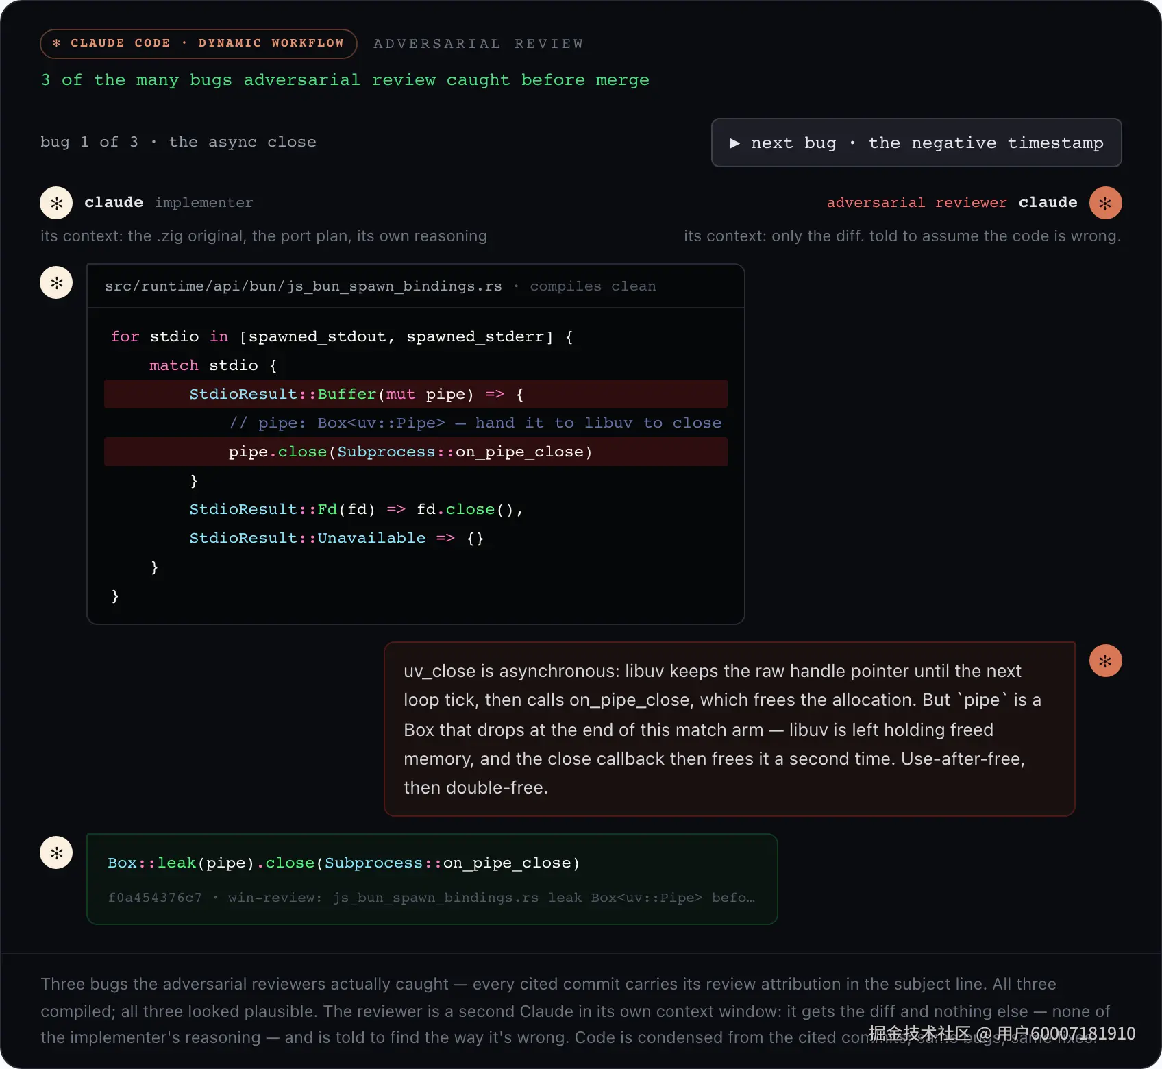Click the 'for stdio in' code line
This screenshot has width=1162, height=1069.
point(342,336)
